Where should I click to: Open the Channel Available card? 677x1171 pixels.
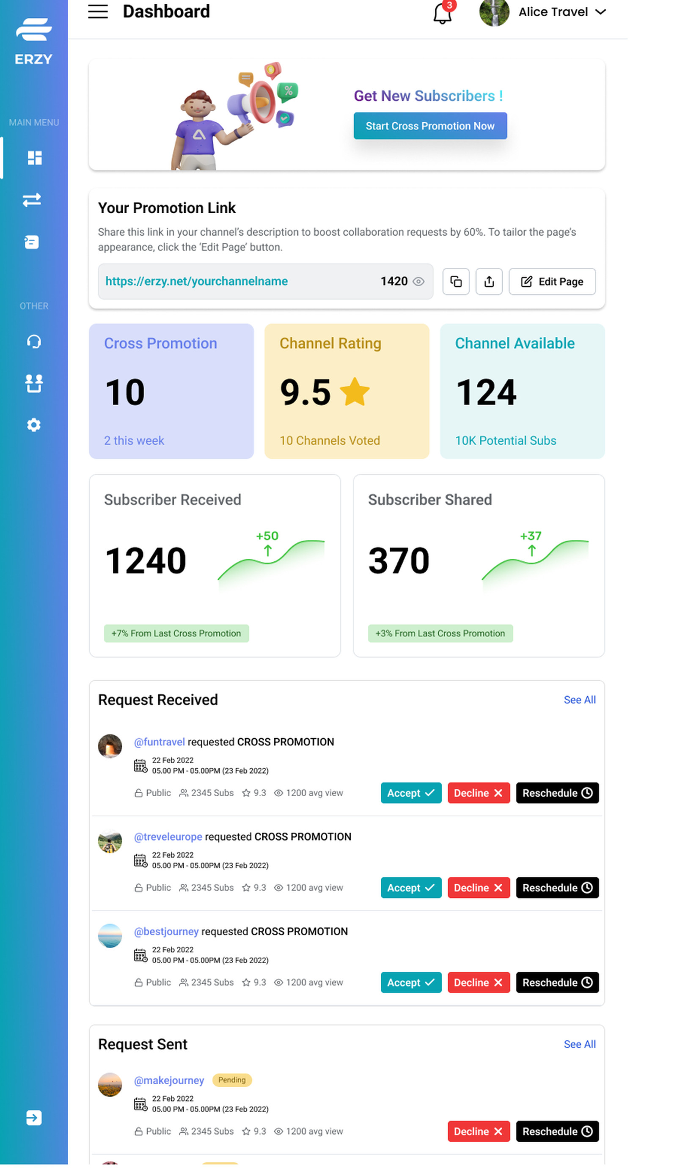click(x=522, y=391)
